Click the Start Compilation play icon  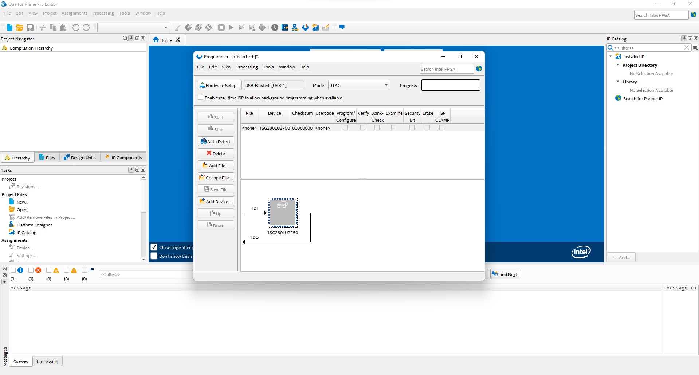pyautogui.click(x=231, y=27)
